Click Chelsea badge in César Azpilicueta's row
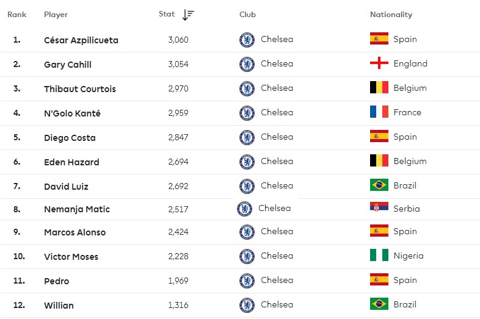Viewport: 480px width, 319px height. 247,40
